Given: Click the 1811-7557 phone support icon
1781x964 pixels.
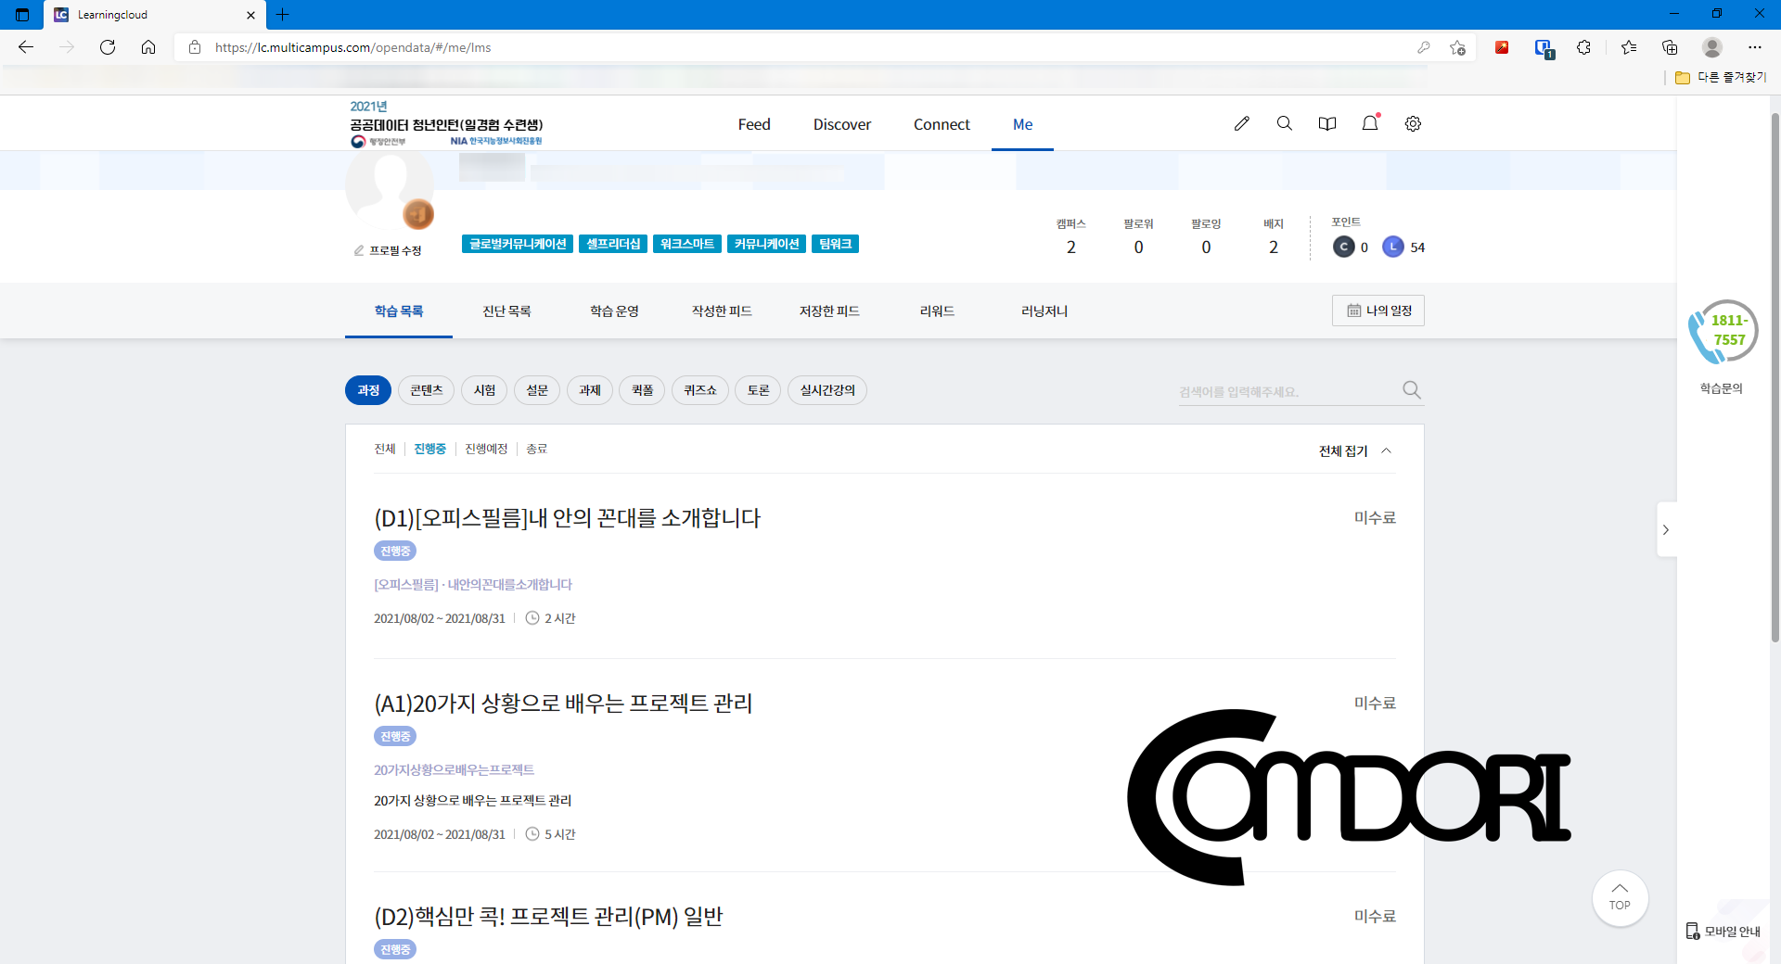Looking at the screenshot, I should coord(1723,331).
